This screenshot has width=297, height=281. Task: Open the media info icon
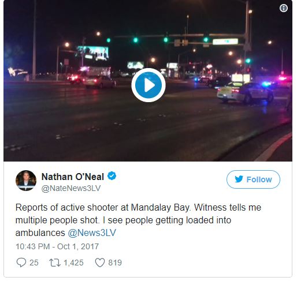(284, 8)
